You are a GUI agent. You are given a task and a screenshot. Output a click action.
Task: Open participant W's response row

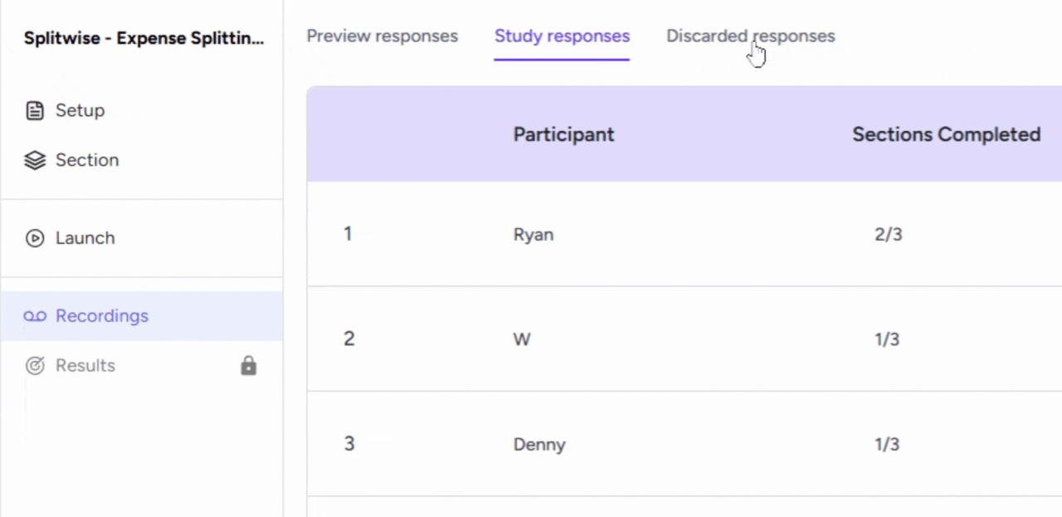522,340
